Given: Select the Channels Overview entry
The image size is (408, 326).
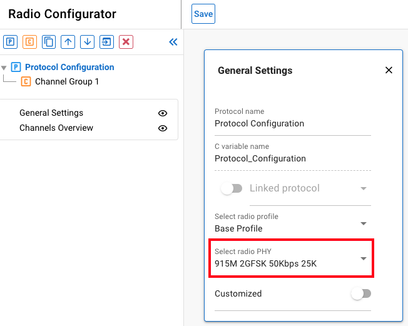Looking at the screenshot, I should point(56,128).
